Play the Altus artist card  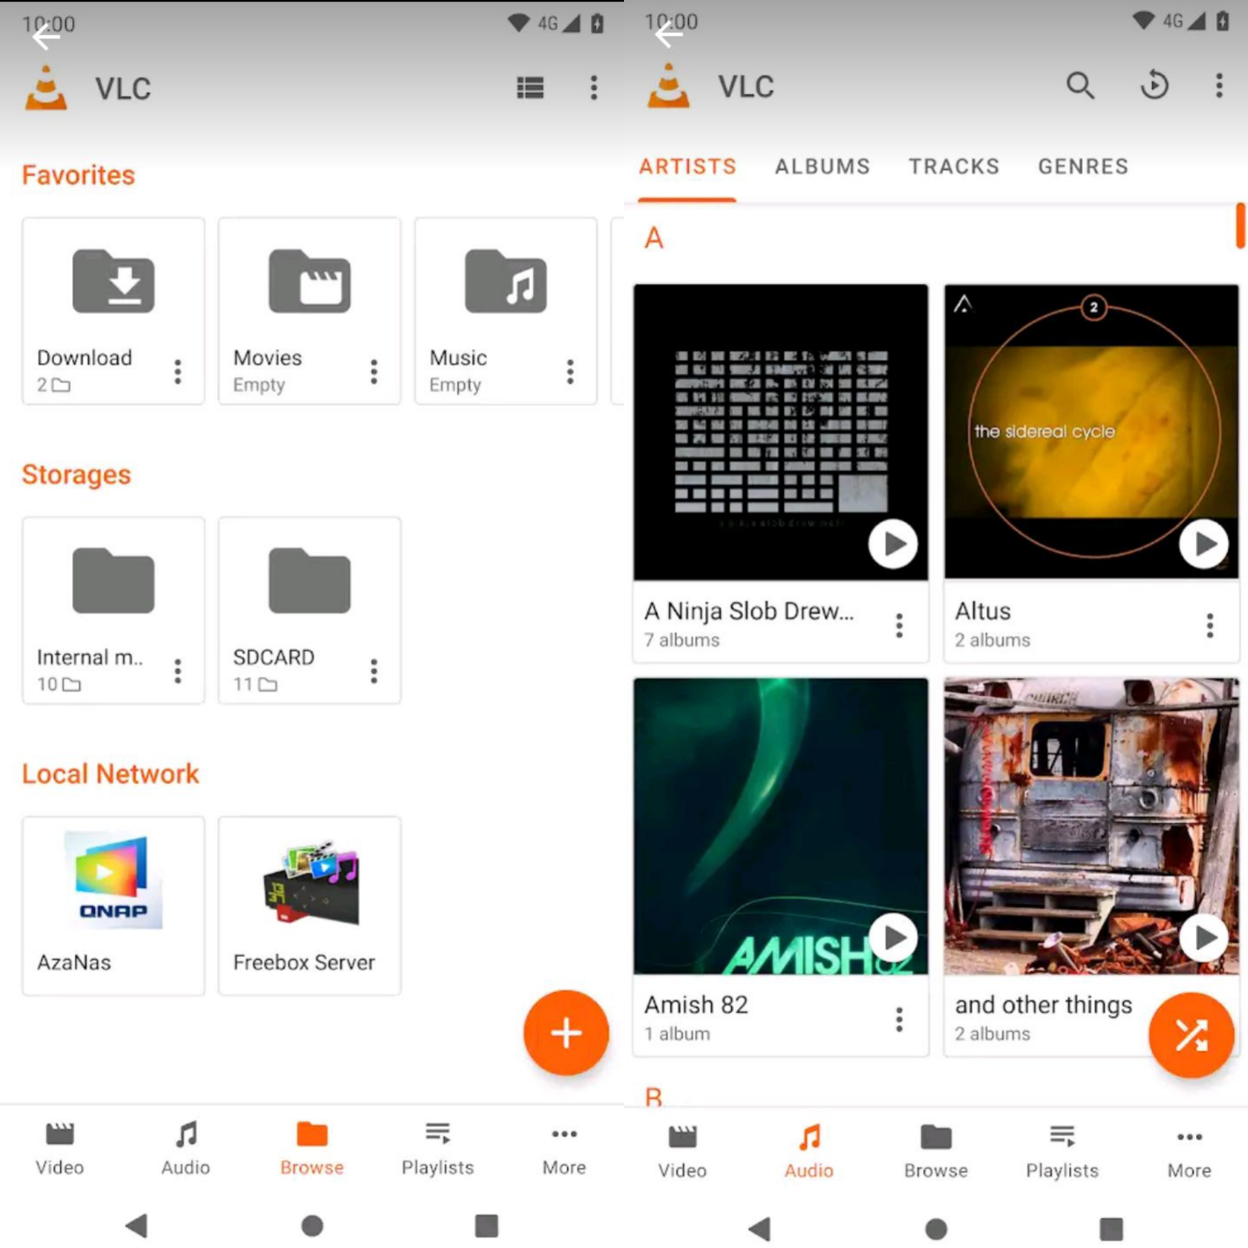tap(1203, 543)
